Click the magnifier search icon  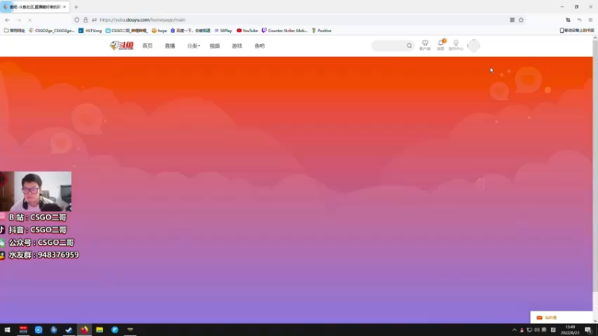(409, 46)
